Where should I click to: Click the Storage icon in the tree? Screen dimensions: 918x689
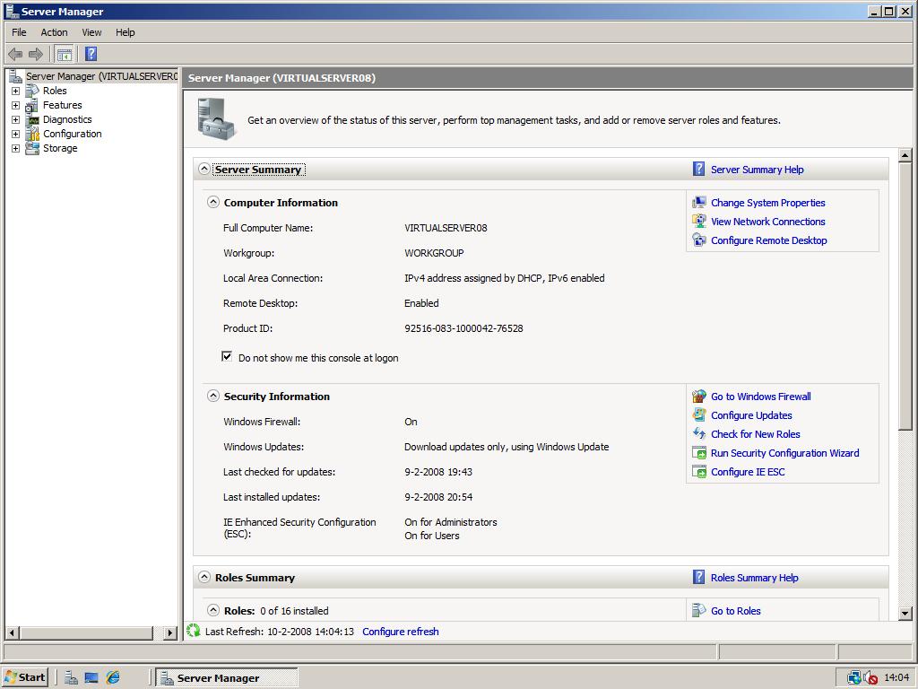click(x=32, y=148)
